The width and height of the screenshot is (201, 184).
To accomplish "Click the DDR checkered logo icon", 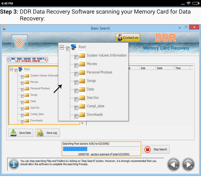I will (x=20, y=42).
